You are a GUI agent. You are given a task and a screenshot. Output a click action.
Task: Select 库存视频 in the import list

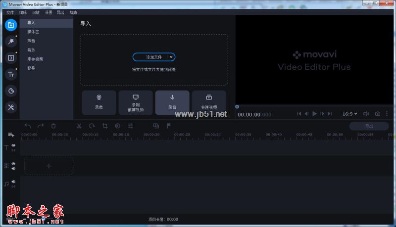47,59
